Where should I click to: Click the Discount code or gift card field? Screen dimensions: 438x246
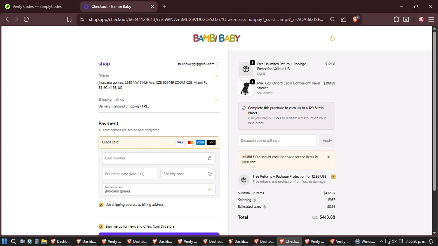[277, 141]
